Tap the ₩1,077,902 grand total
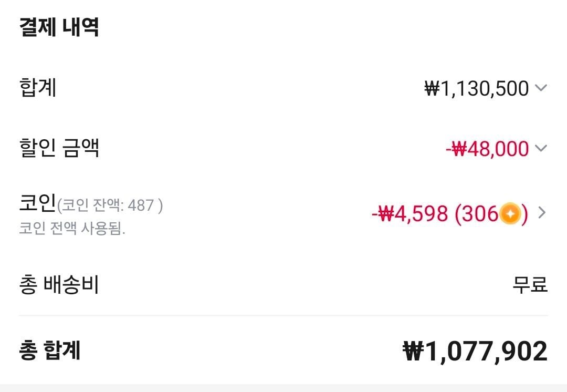The height and width of the screenshot is (392, 567). pos(475,351)
